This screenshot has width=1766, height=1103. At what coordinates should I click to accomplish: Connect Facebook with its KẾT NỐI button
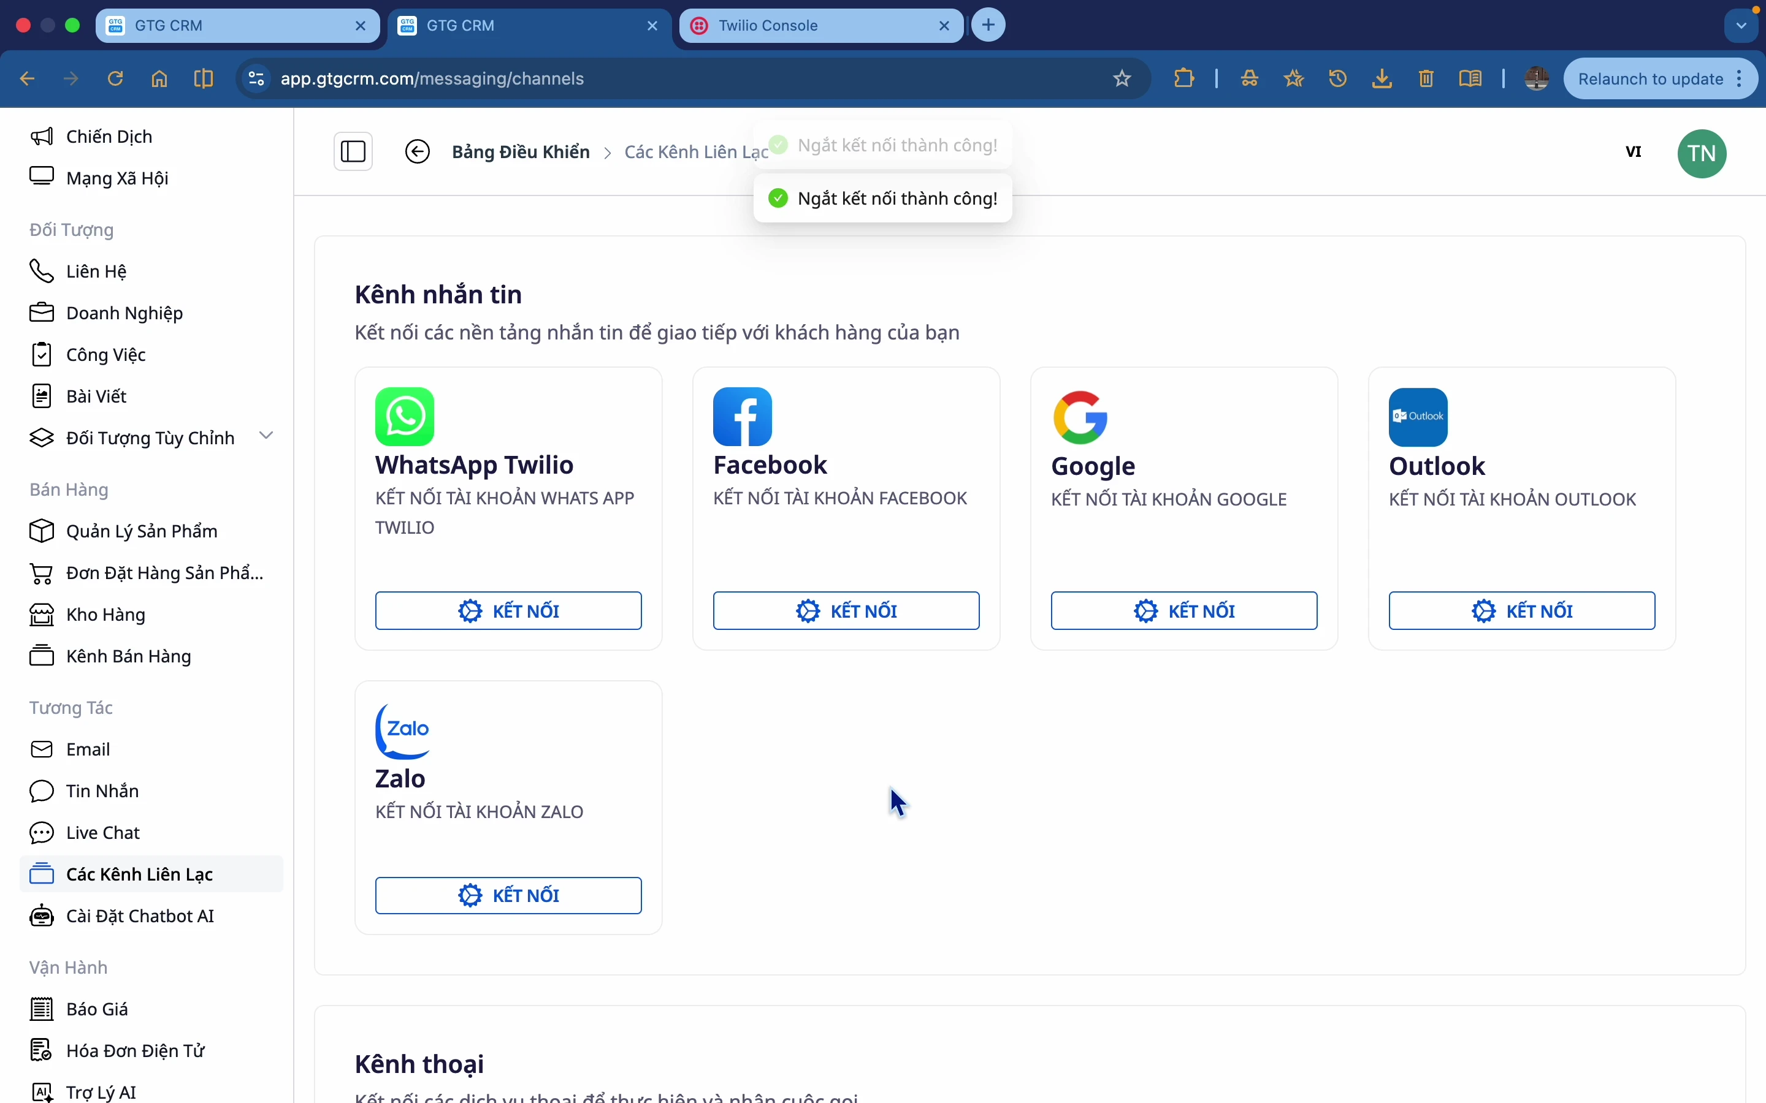(846, 610)
